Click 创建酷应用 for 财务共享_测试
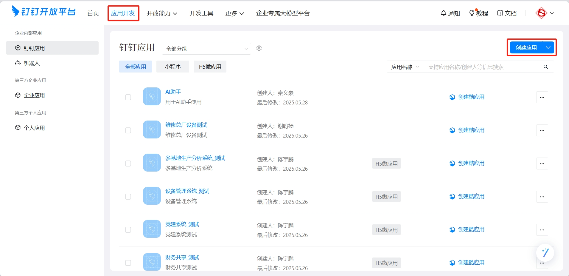Viewport: 569px width, 276px height. 467,263
